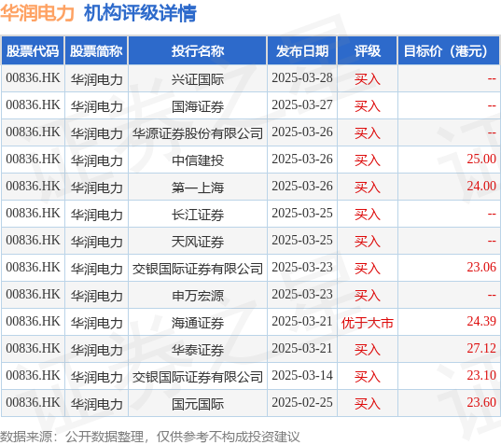Click the date 2025-03-14
The width and height of the screenshot is (501, 445).
pyautogui.click(x=302, y=375)
